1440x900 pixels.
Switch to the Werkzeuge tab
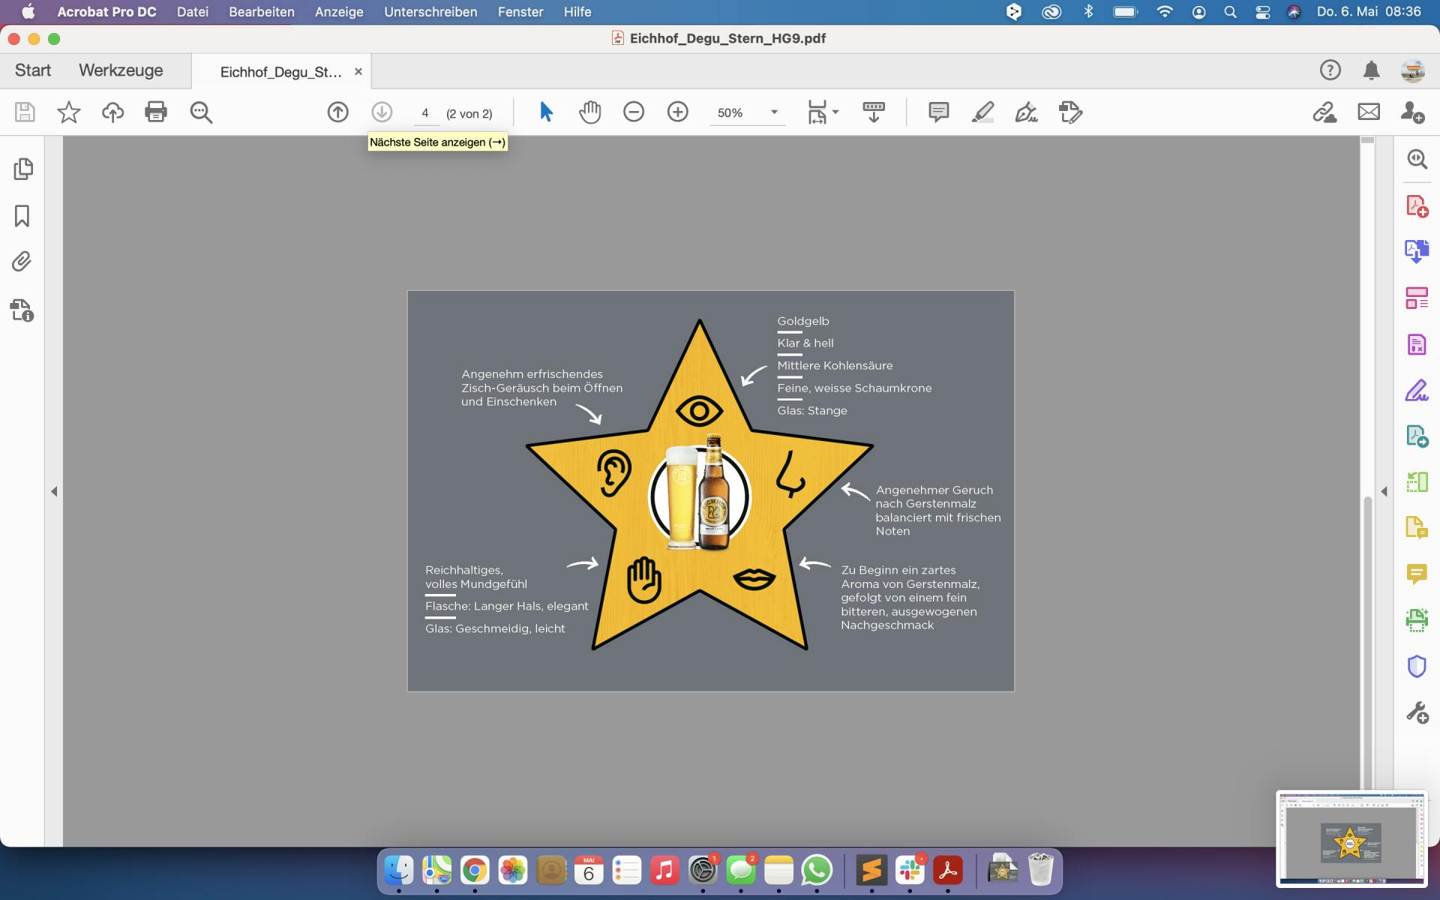click(x=121, y=70)
